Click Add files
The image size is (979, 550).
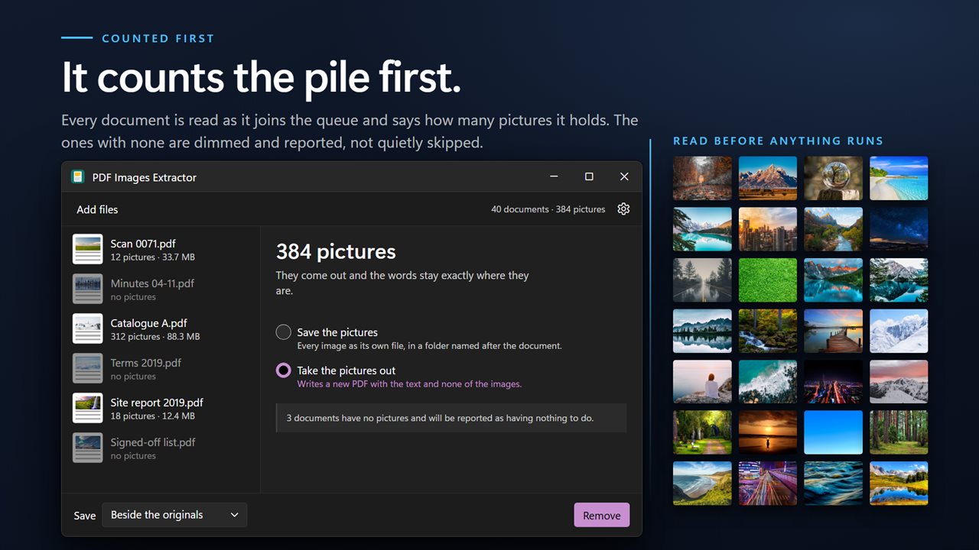(97, 209)
